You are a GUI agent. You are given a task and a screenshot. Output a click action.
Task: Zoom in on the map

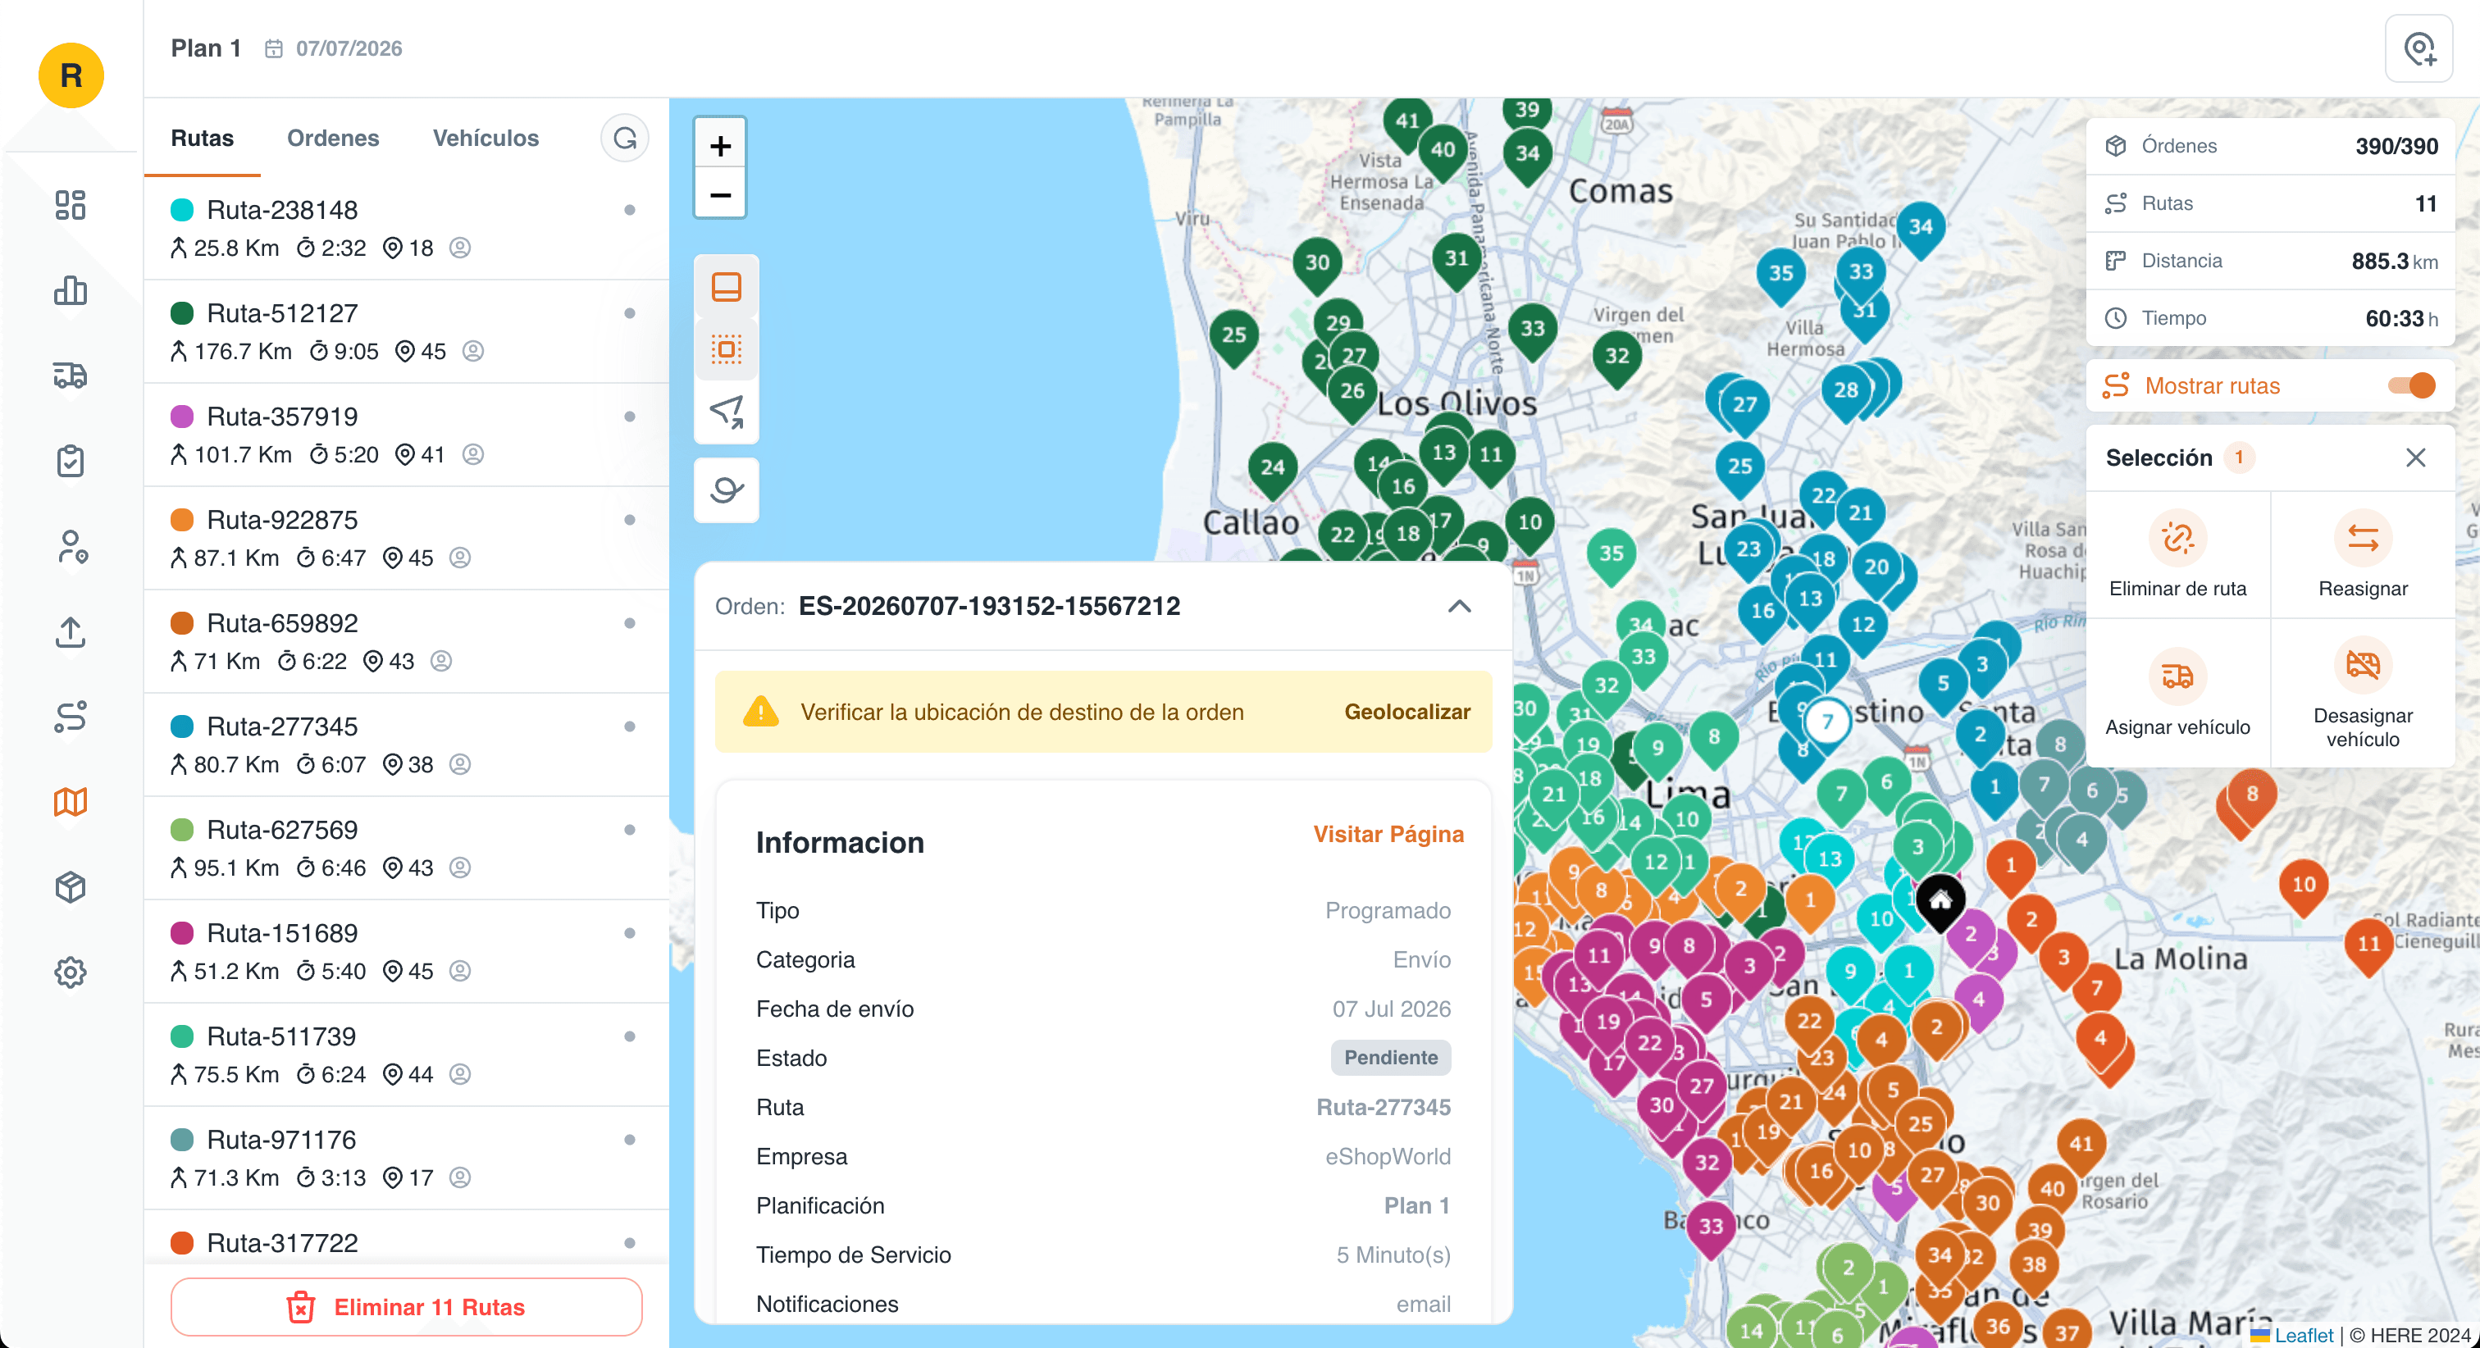click(720, 145)
